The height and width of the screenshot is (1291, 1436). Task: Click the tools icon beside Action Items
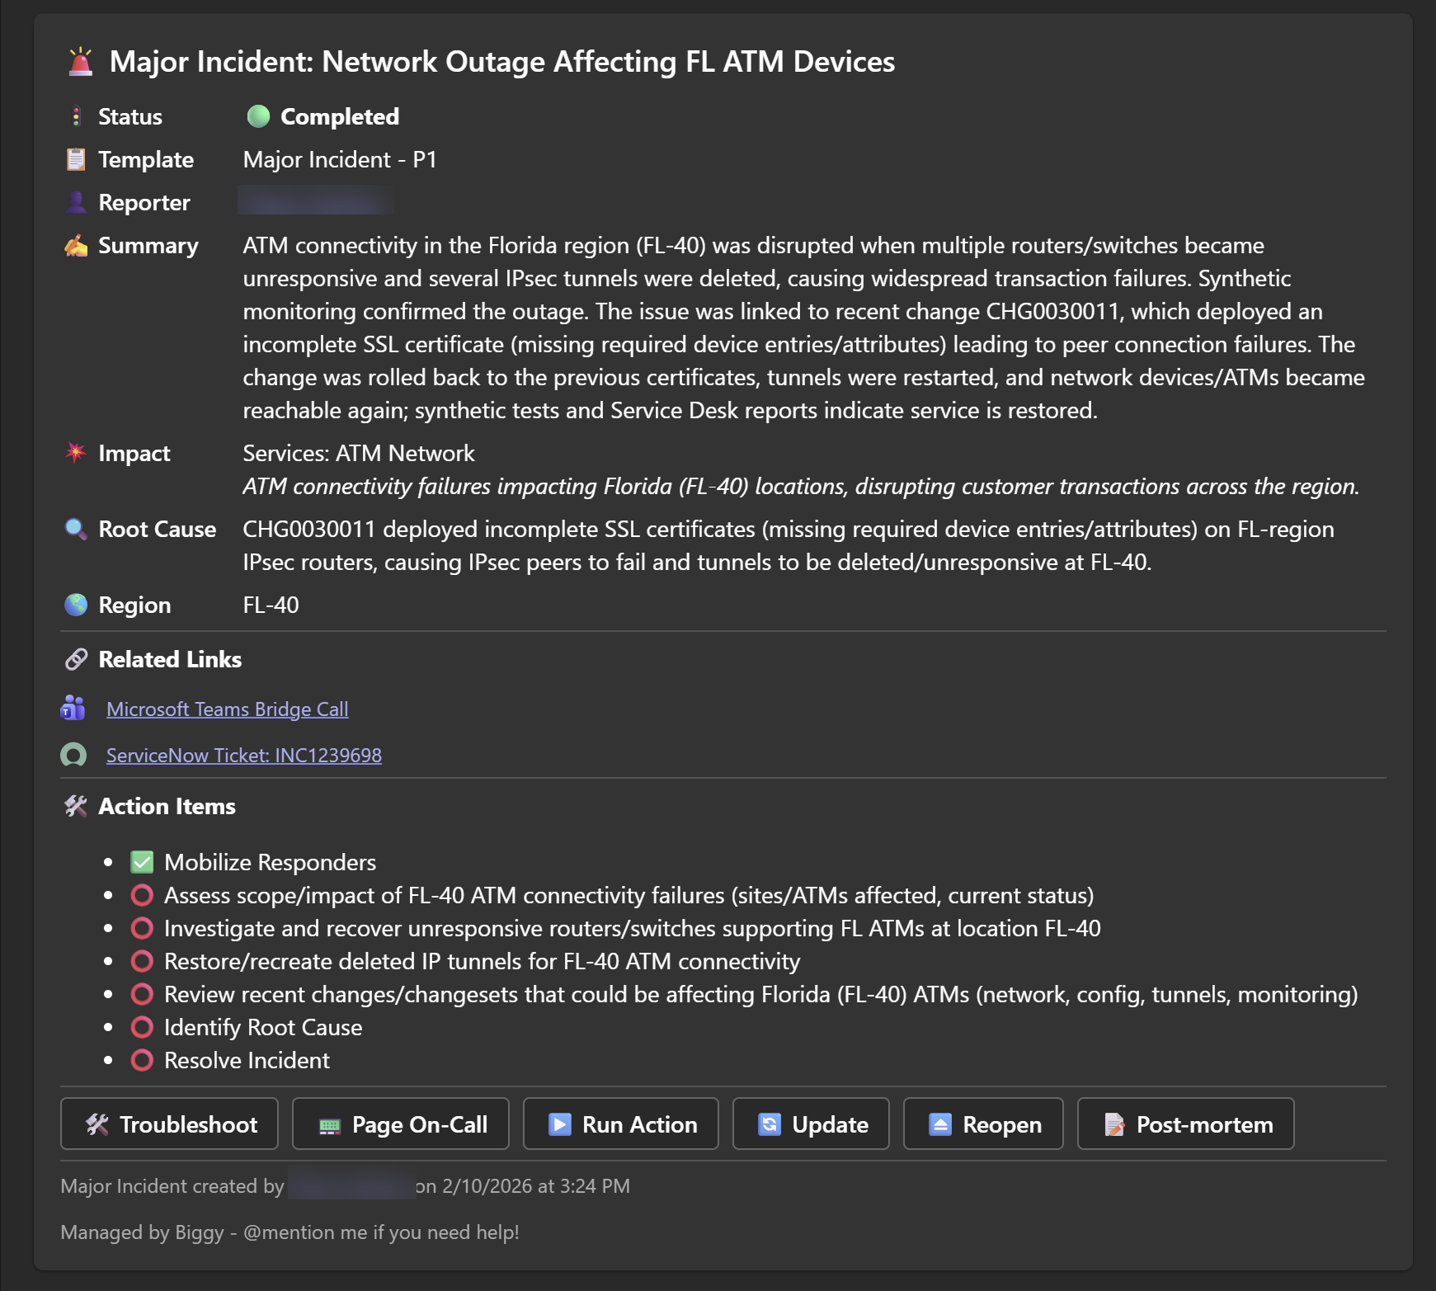pyautogui.click(x=76, y=806)
